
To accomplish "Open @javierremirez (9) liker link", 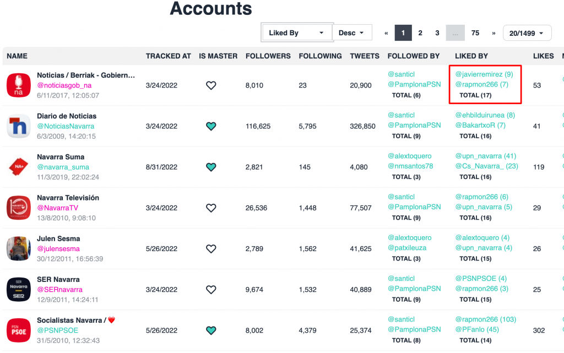I will pyautogui.click(x=484, y=74).
